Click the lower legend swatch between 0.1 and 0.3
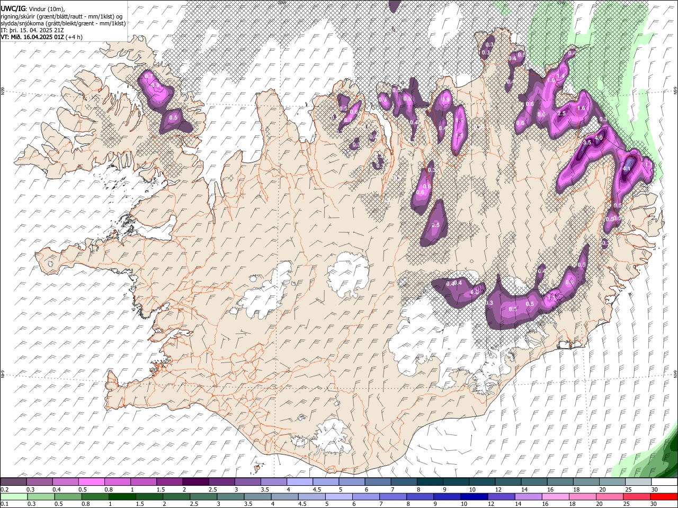Image resolution: width=678 pixels, height=508 pixels. click(x=14, y=496)
